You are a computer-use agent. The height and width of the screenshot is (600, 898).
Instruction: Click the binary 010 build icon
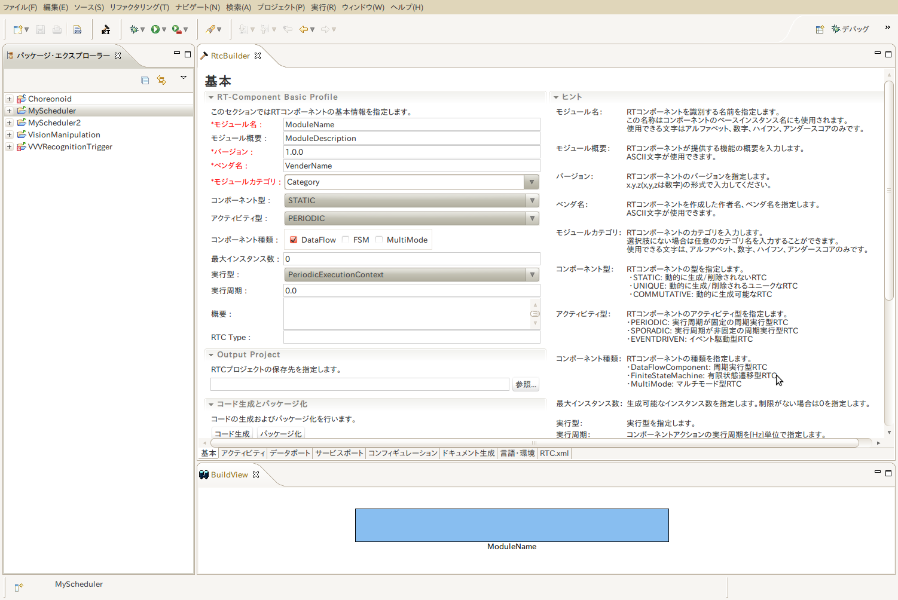click(x=78, y=29)
